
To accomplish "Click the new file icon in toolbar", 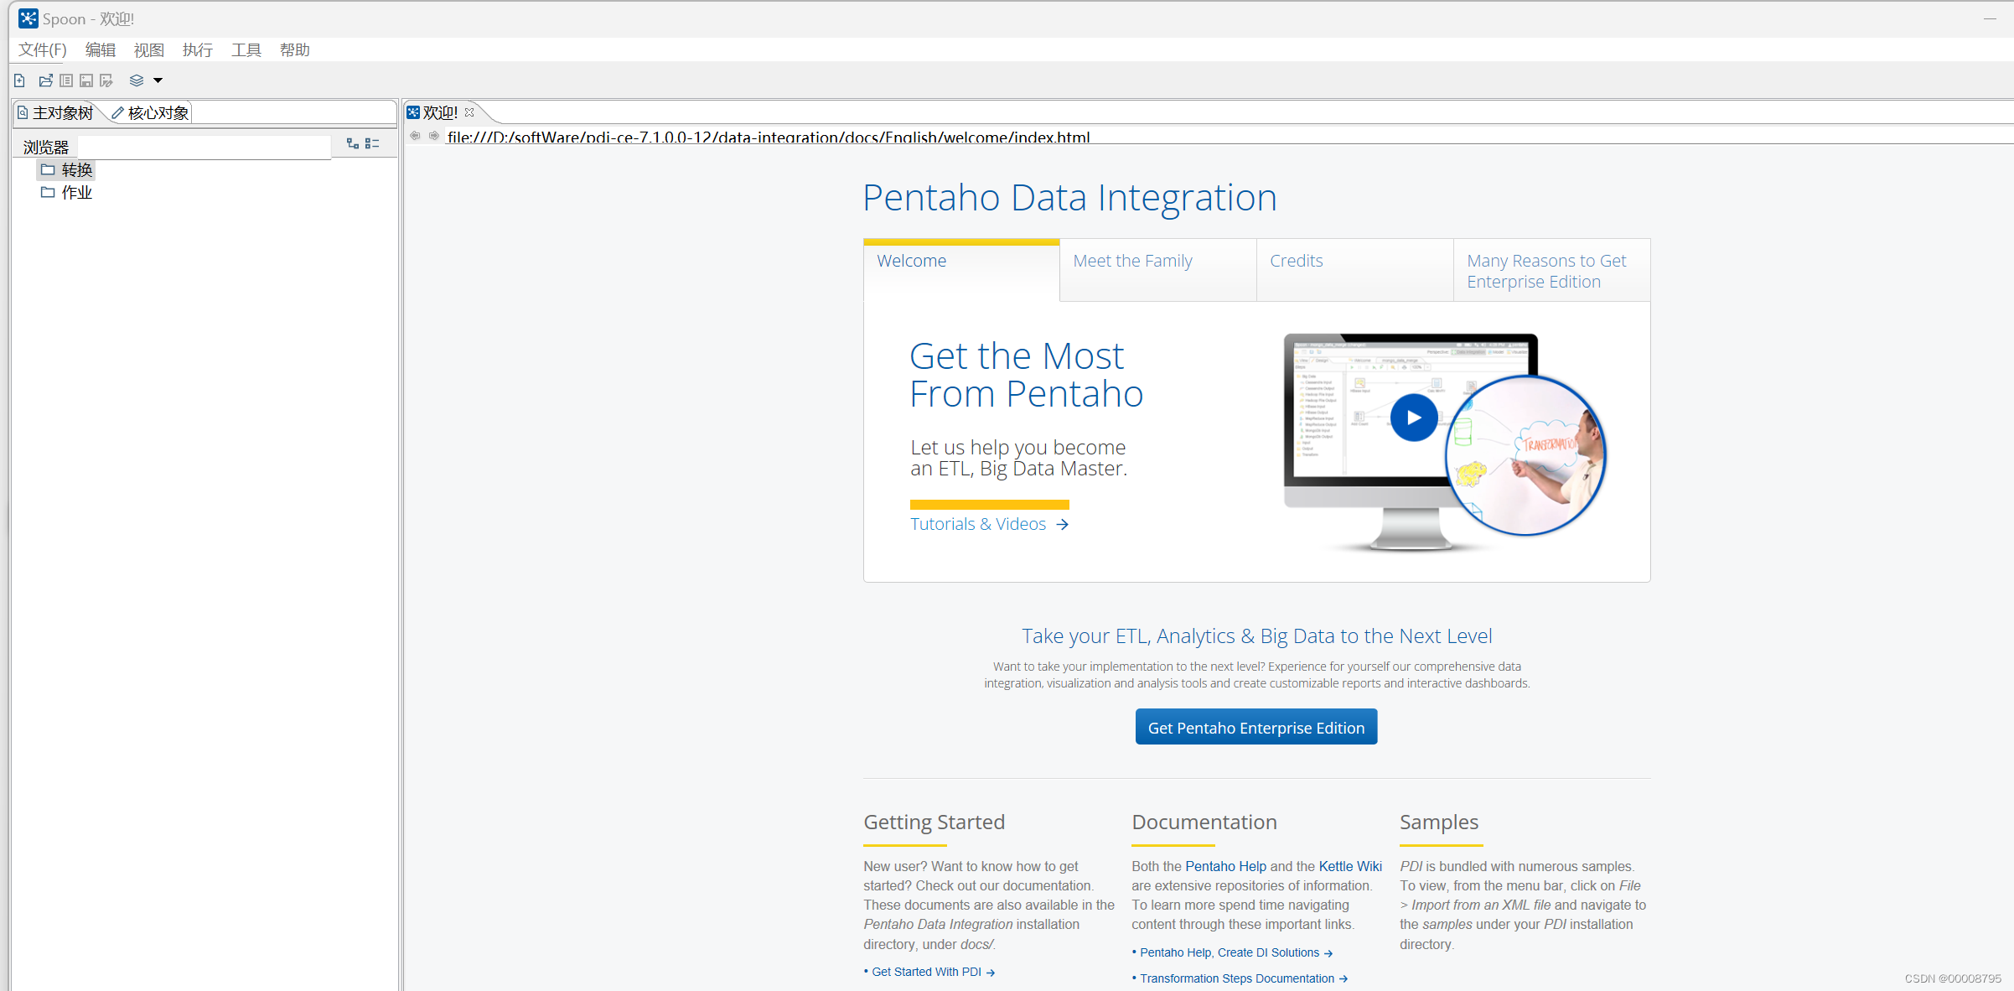I will click(x=21, y=80).
